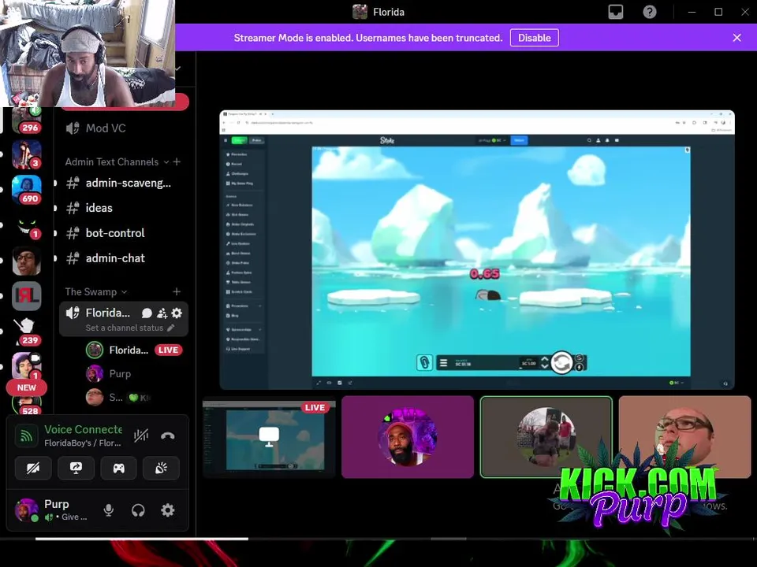The image size is (757, 567).
Task: Join the Mod VC voice channel
Action: pos(123,128)
